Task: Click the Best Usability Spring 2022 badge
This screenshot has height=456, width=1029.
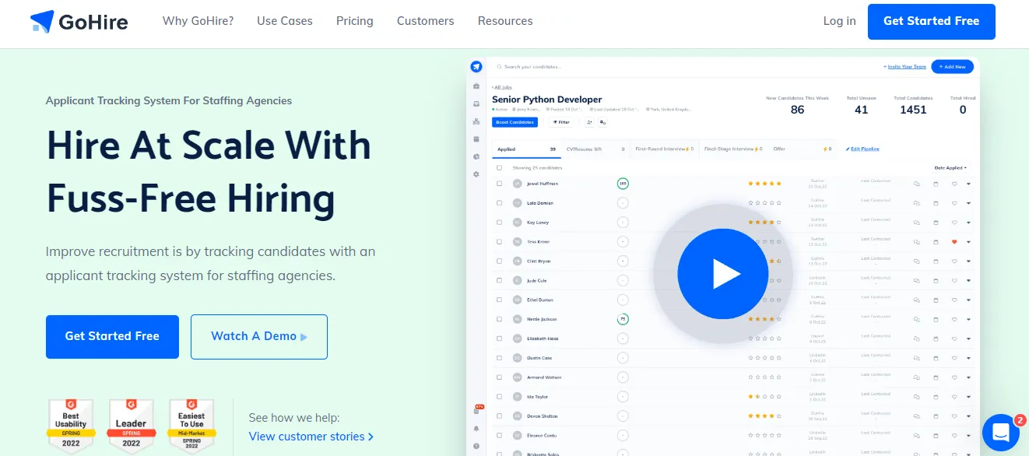Action: tap(71, 425)
